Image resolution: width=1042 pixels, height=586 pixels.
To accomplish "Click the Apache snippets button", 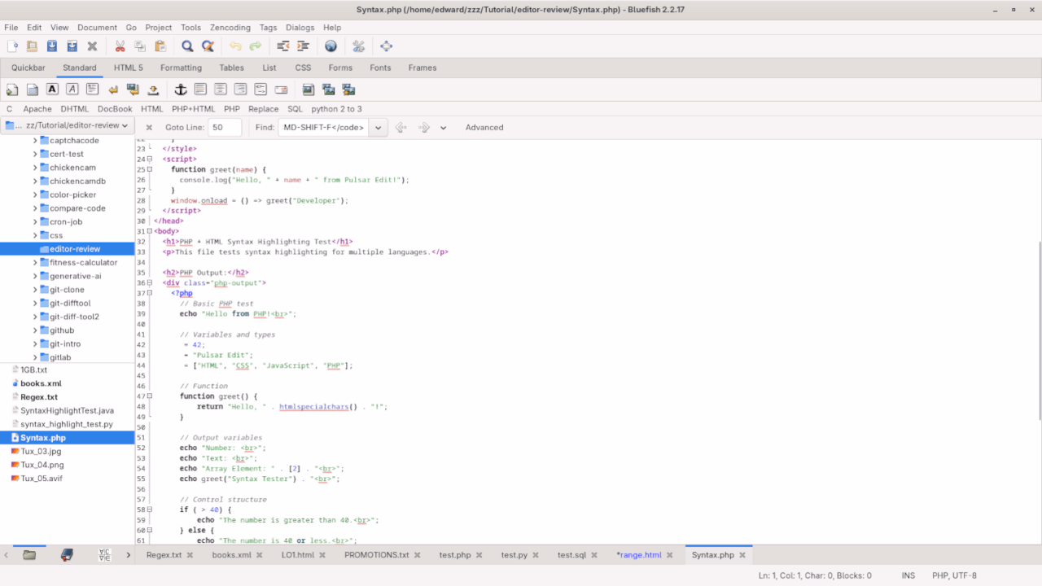I will (x=37, y=109).
